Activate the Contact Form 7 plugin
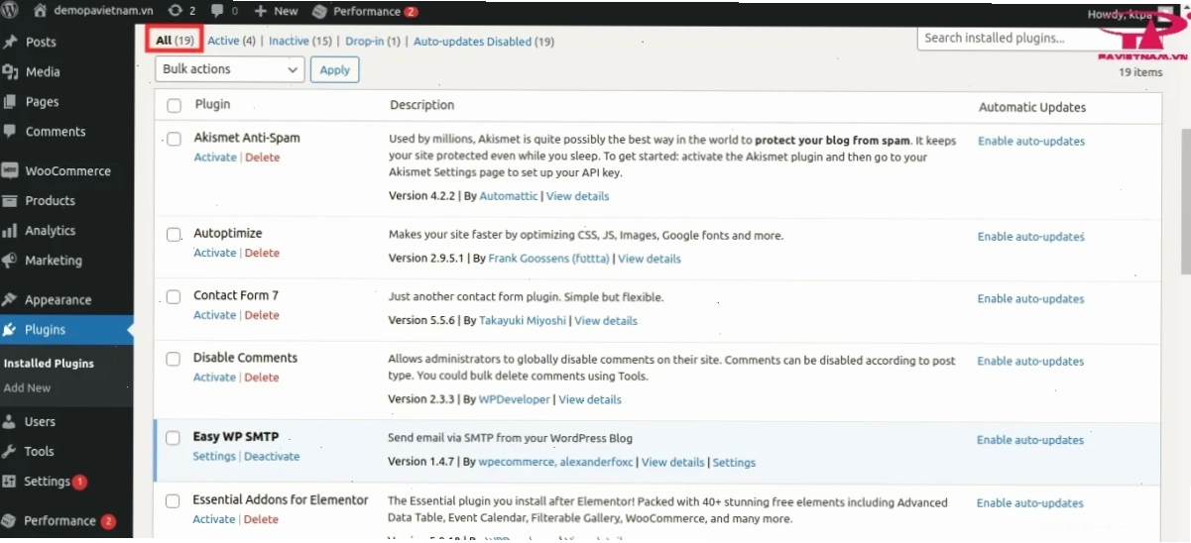Image resolution: width=1191 pixels, height=543 pixels. pos(215,315)
